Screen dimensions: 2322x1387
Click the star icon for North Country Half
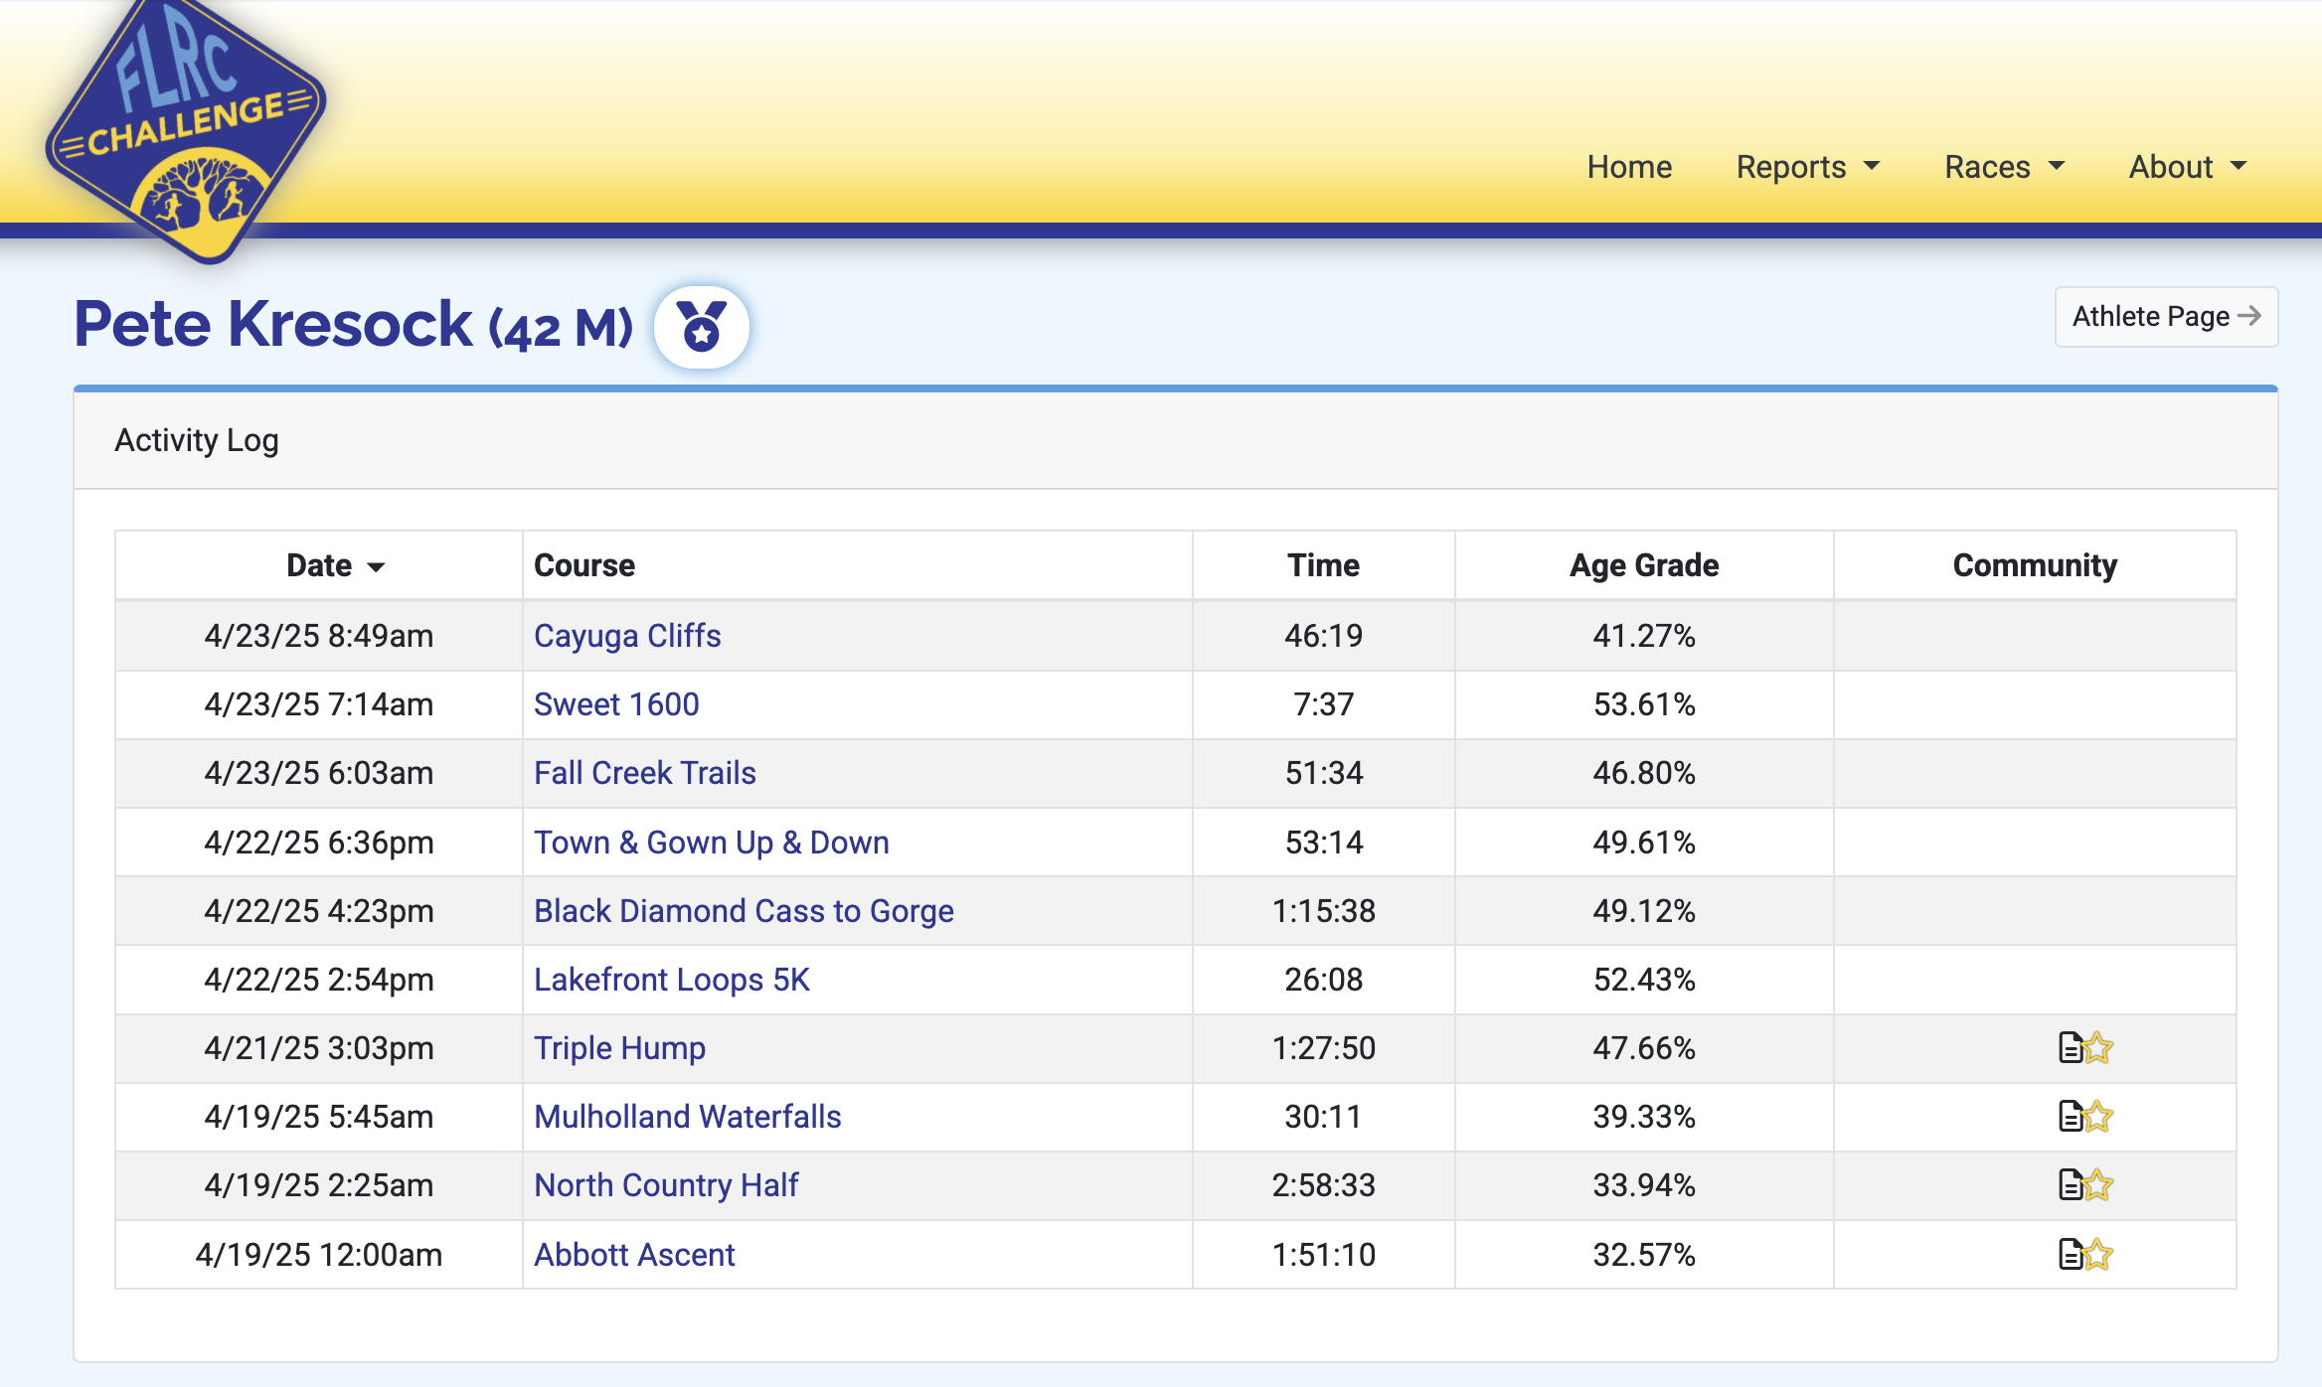pyautogui.click(x=2098, y=1185)
